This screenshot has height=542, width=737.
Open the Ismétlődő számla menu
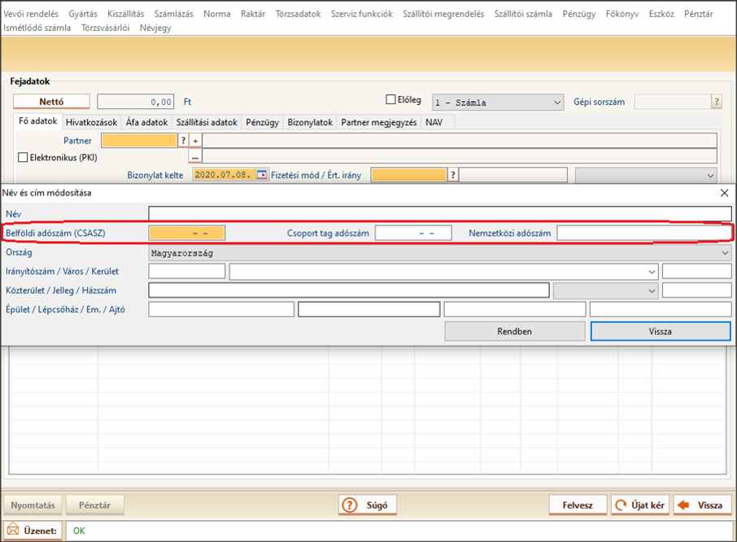(37, 28)
